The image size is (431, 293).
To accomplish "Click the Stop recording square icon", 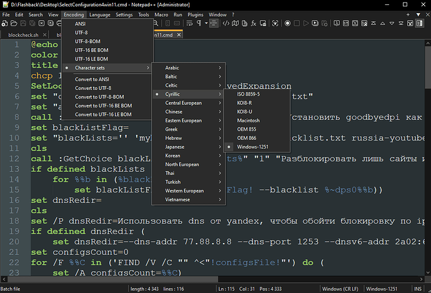I will click(297, 23).
